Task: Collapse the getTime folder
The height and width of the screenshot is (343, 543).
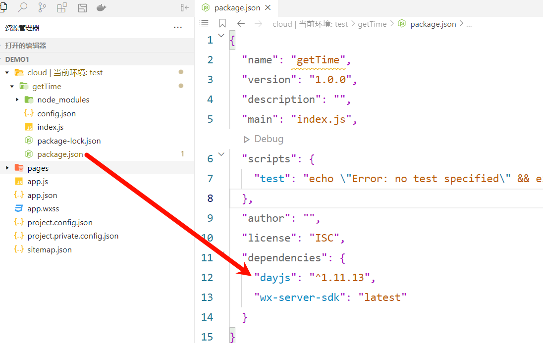Action: 12,86
